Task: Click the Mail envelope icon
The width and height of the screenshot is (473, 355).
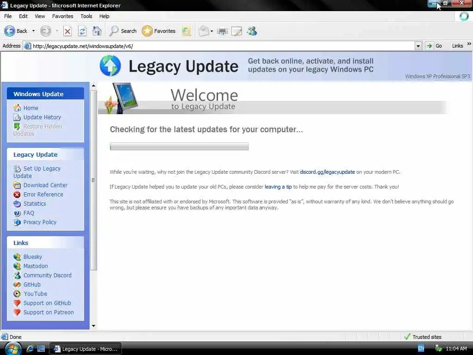Action: click(x=204, y=31)
